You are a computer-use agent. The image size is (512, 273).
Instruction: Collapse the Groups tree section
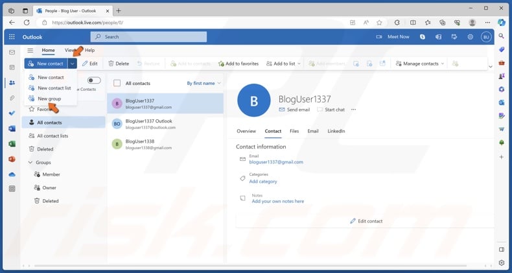point(30,162)
